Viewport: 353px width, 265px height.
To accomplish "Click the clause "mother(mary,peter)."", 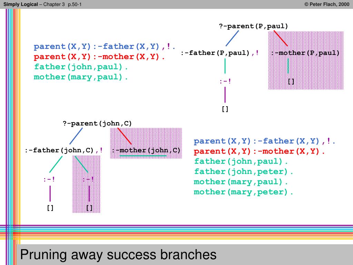I will tap(243, 192).
